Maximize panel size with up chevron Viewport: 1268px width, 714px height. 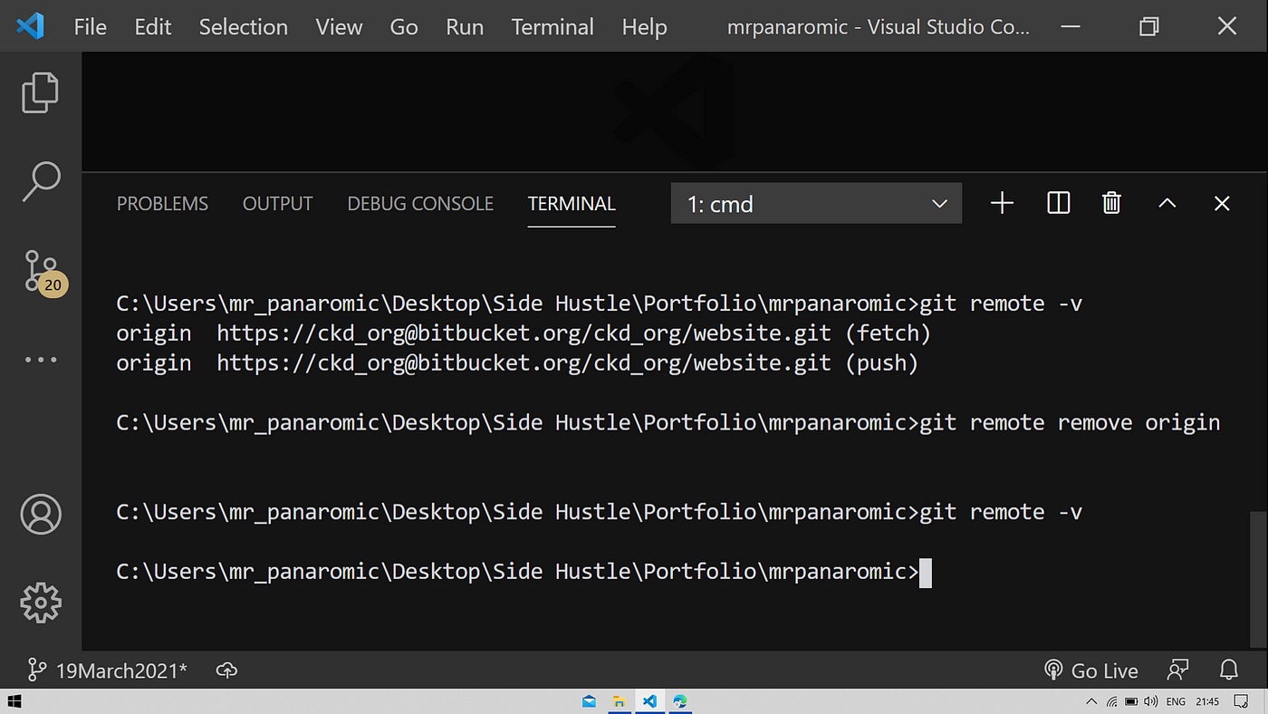coord(1167,204)
